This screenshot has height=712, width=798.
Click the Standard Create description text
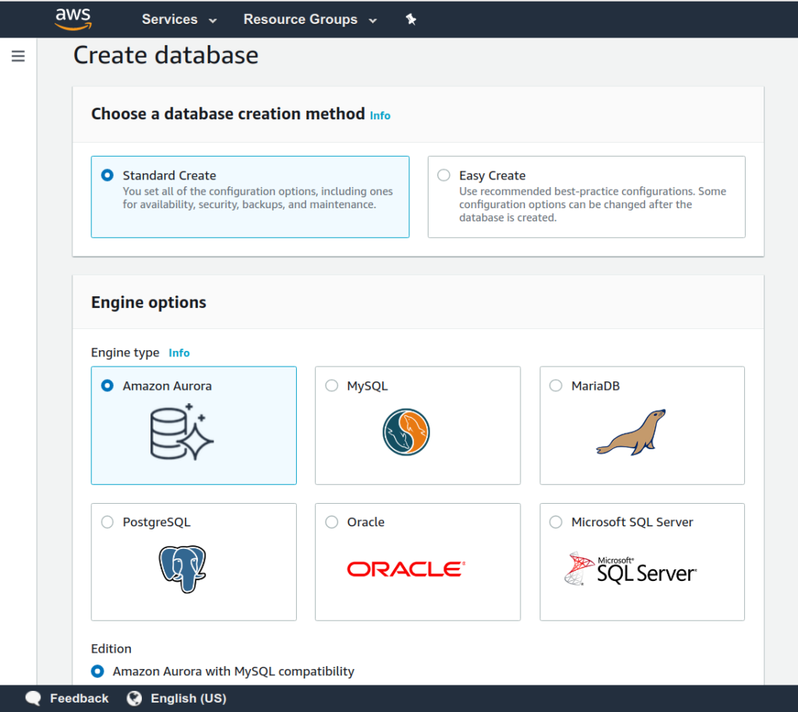coord(257,197)
